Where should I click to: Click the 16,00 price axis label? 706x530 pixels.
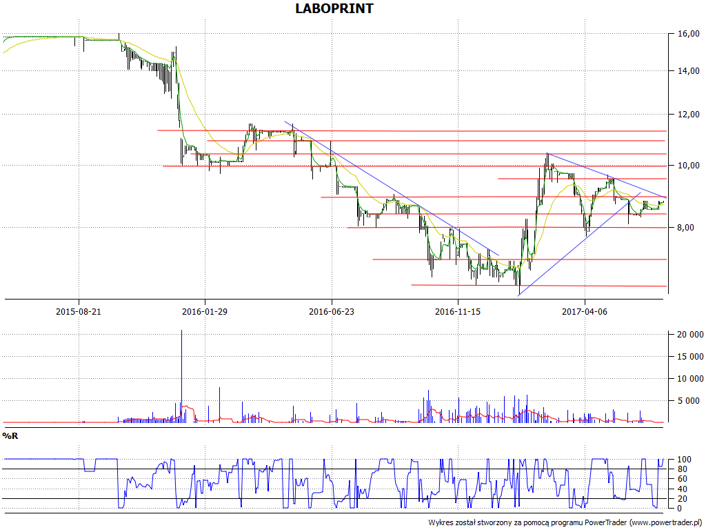(689, 33)
